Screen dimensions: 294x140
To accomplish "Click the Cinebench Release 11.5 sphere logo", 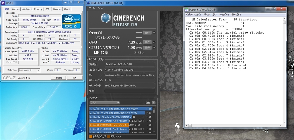I will tap(106, 18).
